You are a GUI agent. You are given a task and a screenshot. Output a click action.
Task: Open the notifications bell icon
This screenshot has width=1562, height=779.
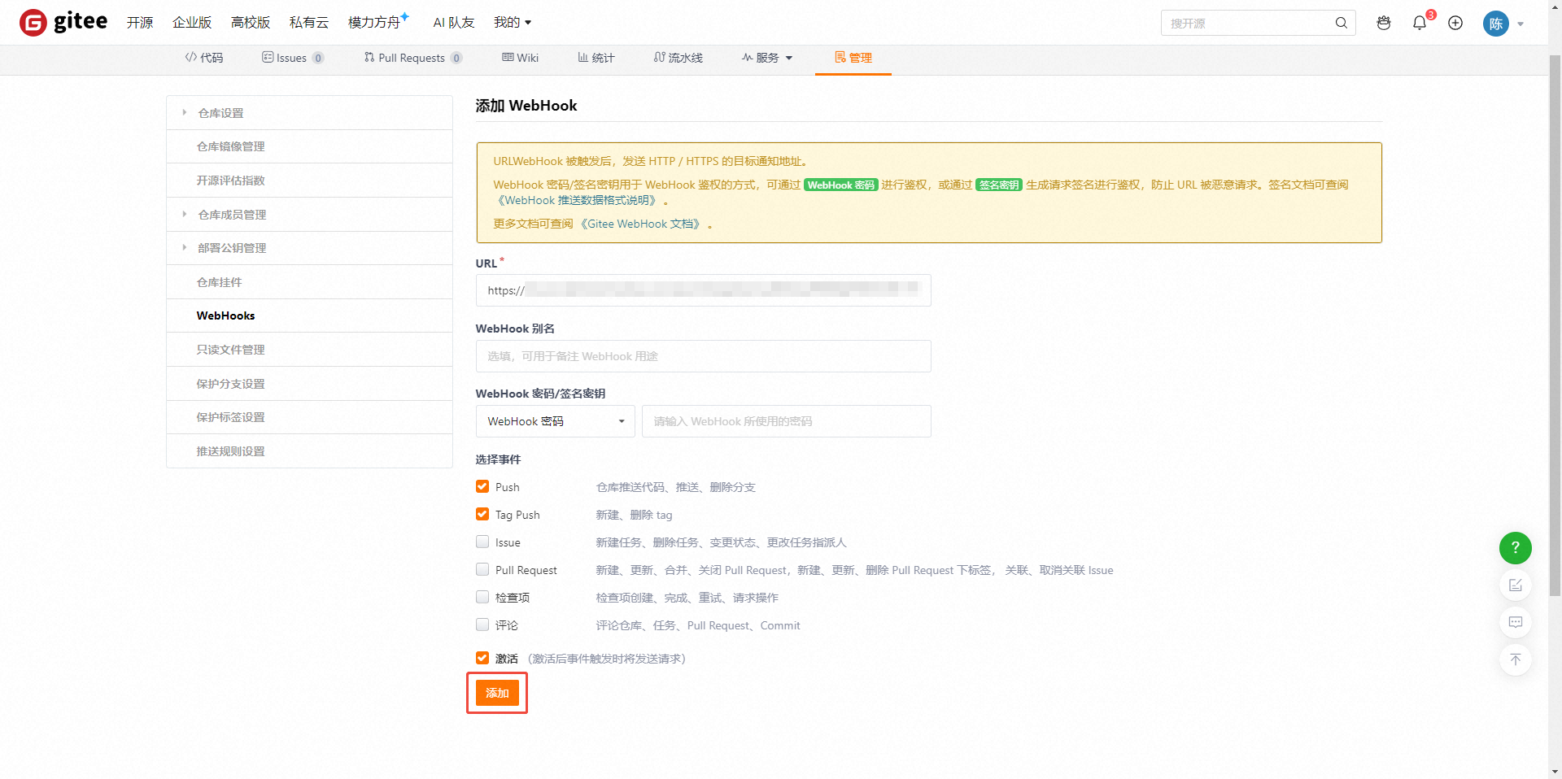pyautogui.click(x=1420, y=23)
